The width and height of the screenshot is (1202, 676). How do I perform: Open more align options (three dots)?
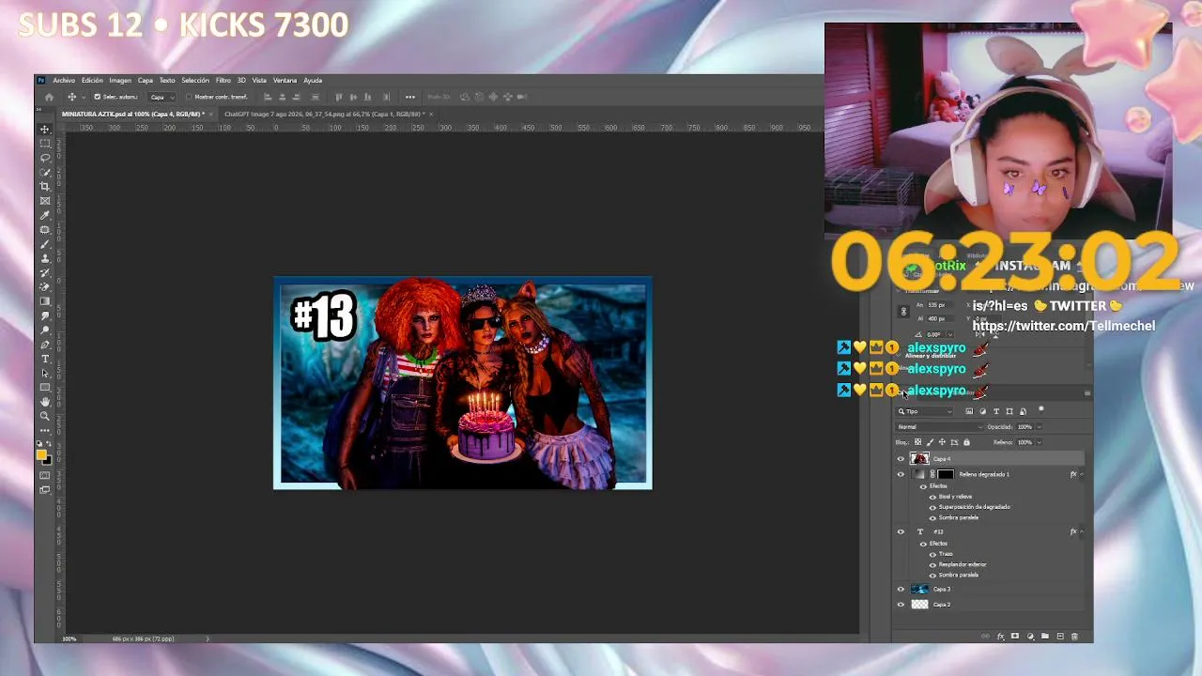(409, 97)
